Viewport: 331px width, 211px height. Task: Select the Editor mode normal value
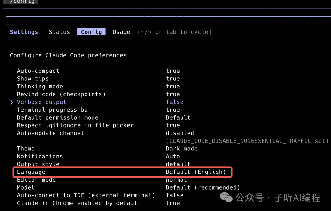[x=176, y=180]
